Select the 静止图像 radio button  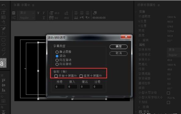point(57,52)
